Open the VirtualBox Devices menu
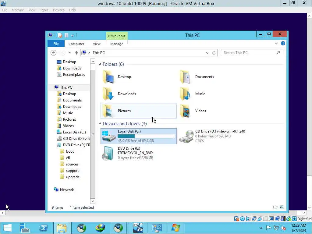This screenshot has height=234, width=312. (x=58, y=10)
